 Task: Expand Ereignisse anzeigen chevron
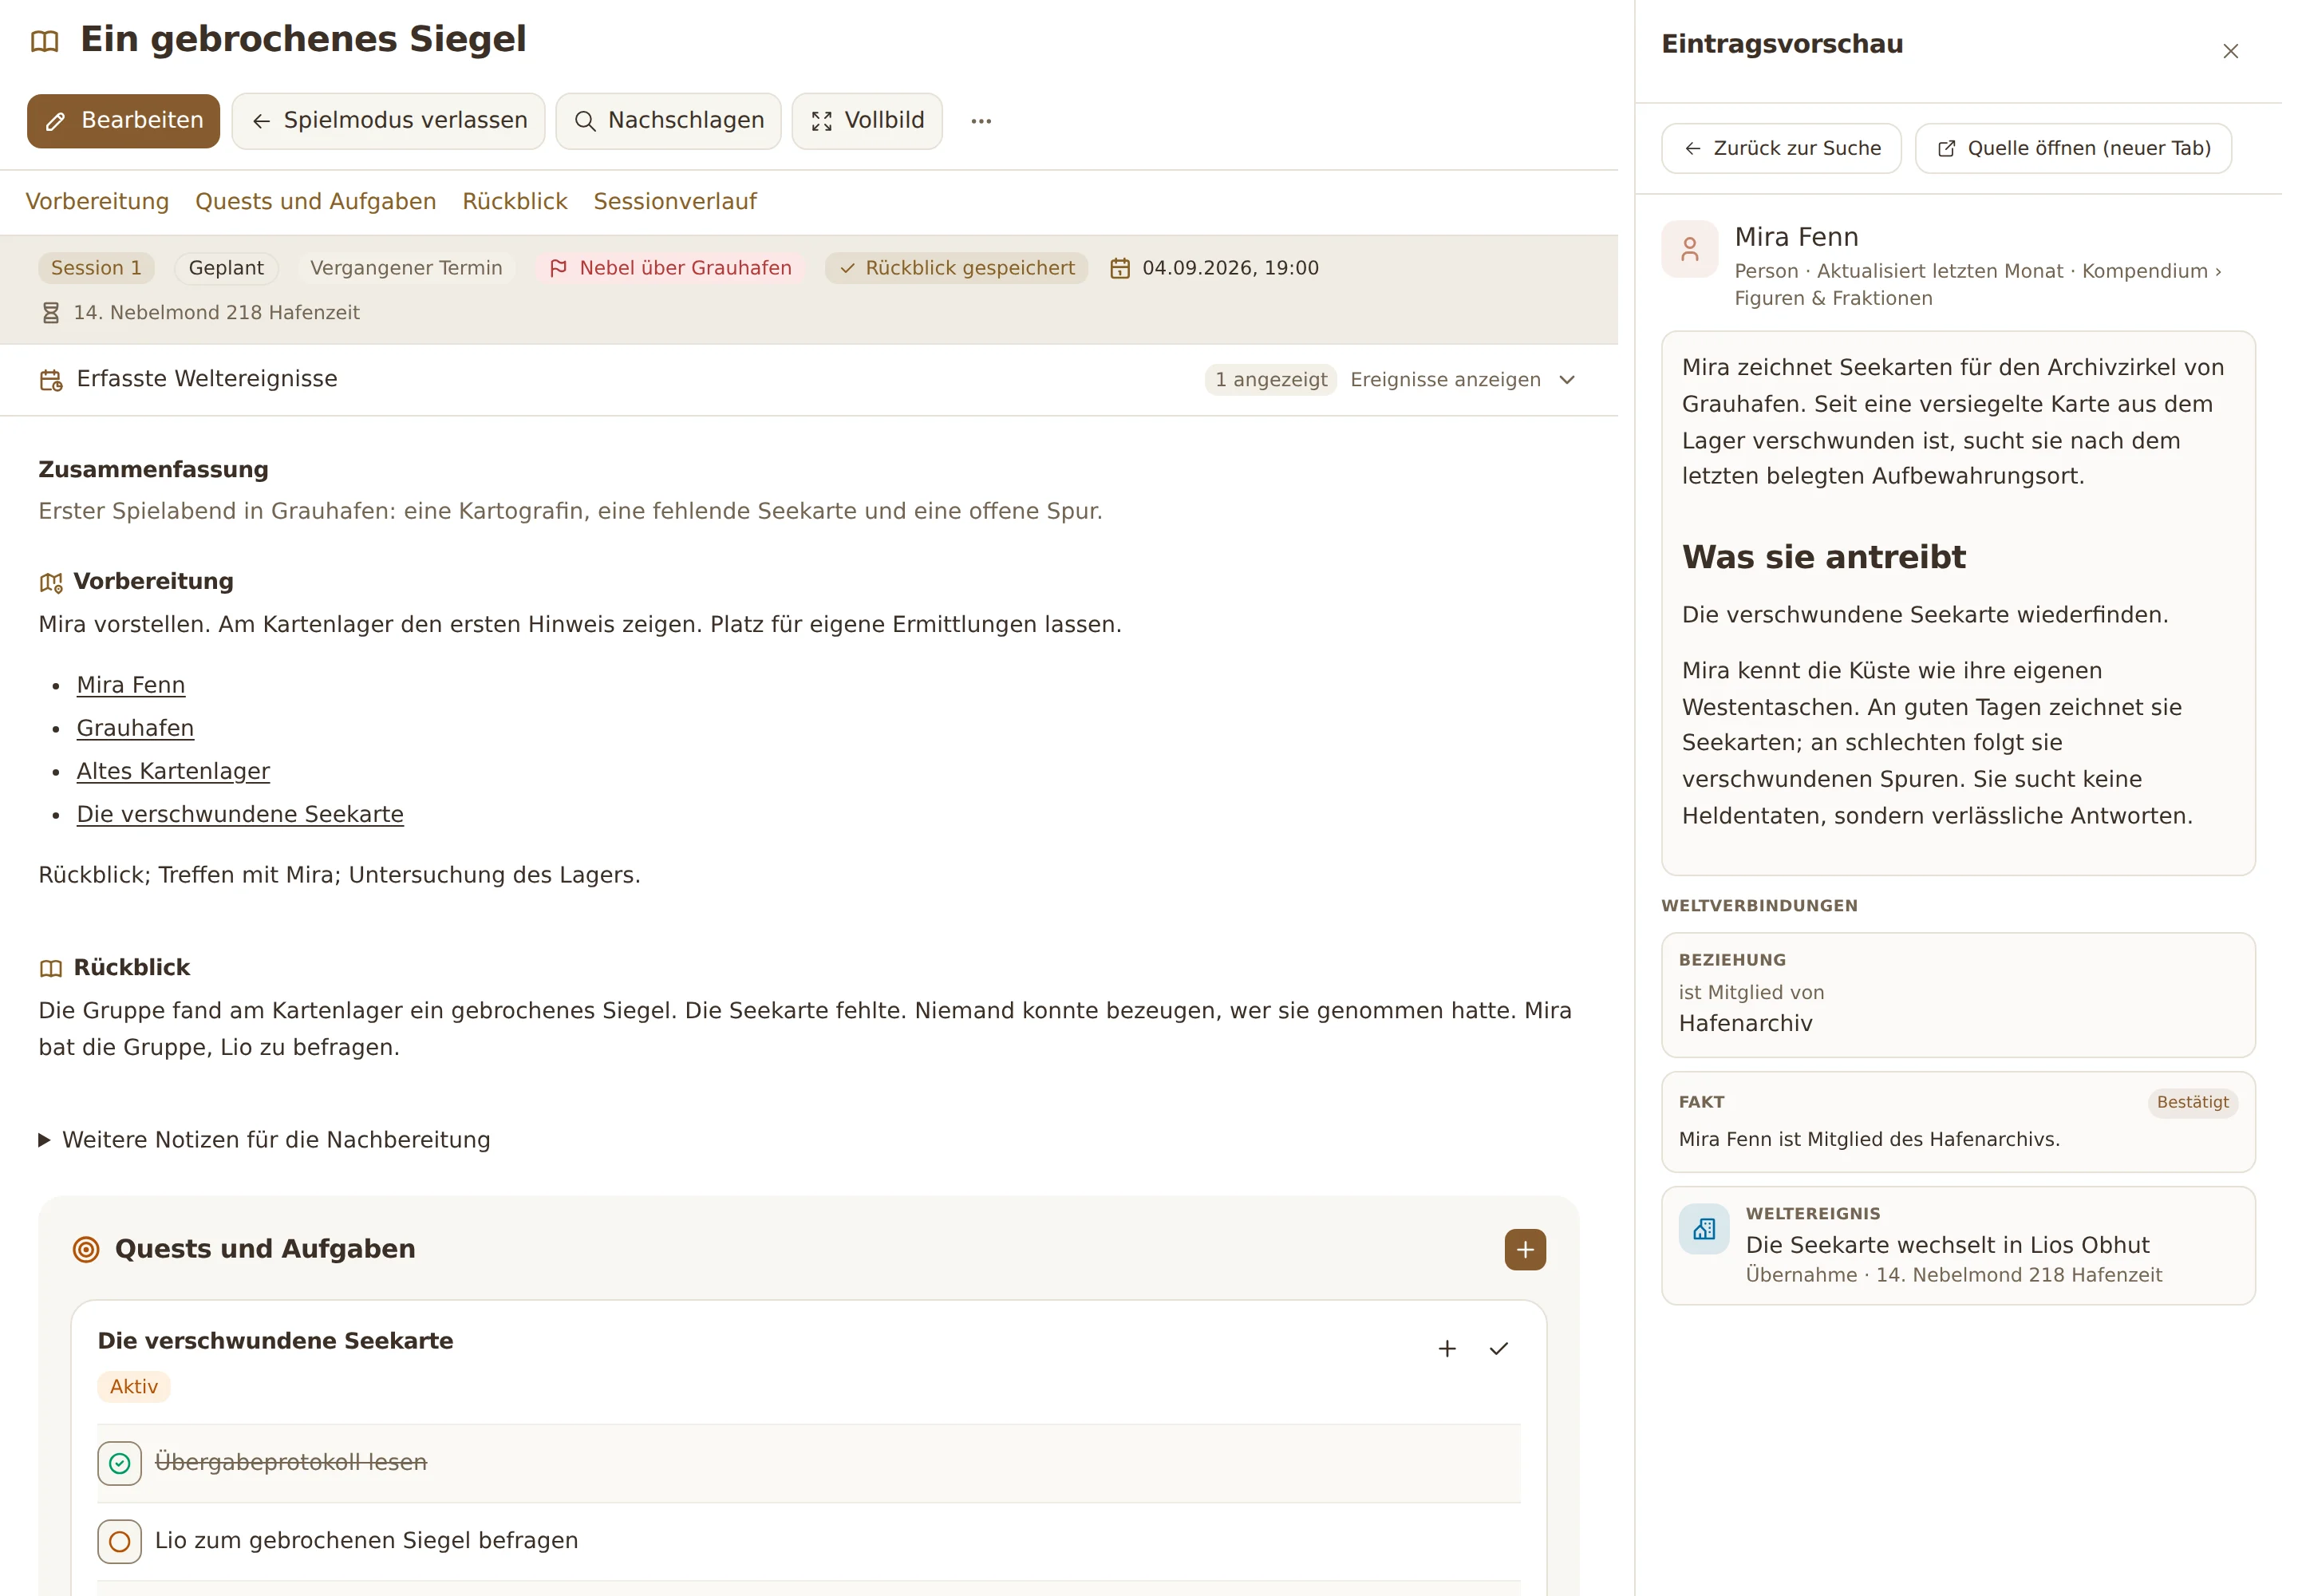1567,380
